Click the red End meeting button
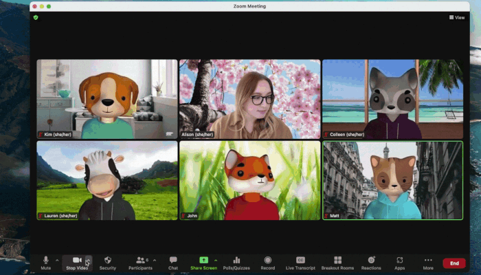The image size is (481, 275). (x=454, y=263)
